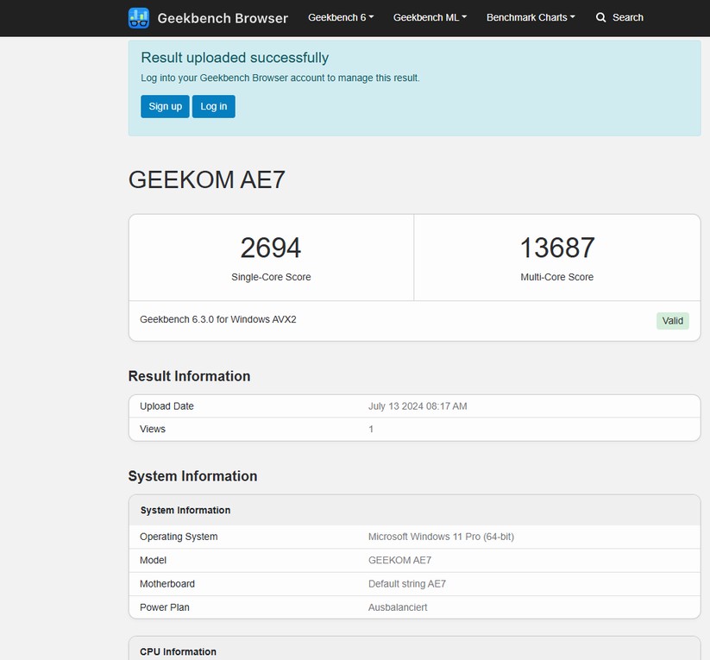Click the Multi-Core Score label
This screenshot has height=660, width=710.
pos(557,277)
